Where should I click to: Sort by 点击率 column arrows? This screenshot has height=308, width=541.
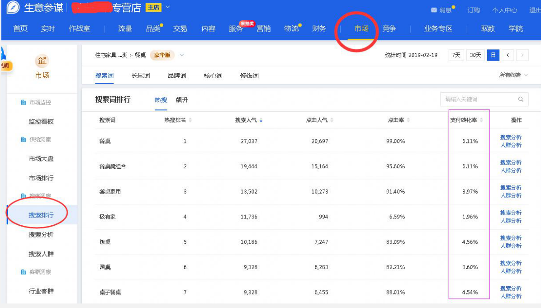click(408, 120)
